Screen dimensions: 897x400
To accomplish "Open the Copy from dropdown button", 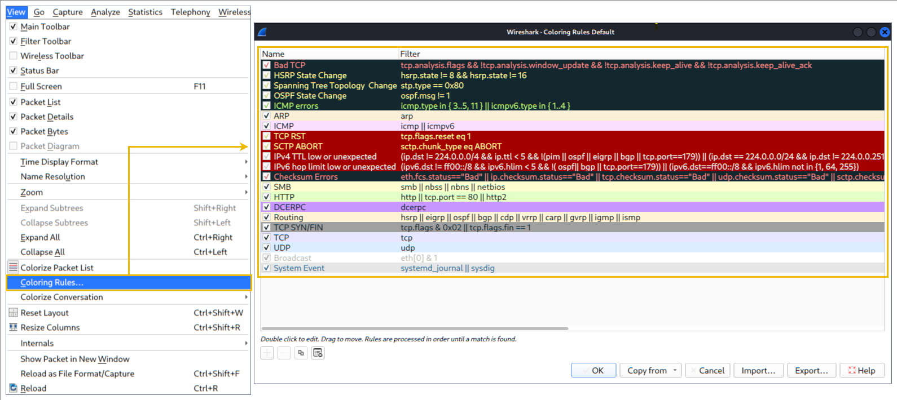I will 650,370.
